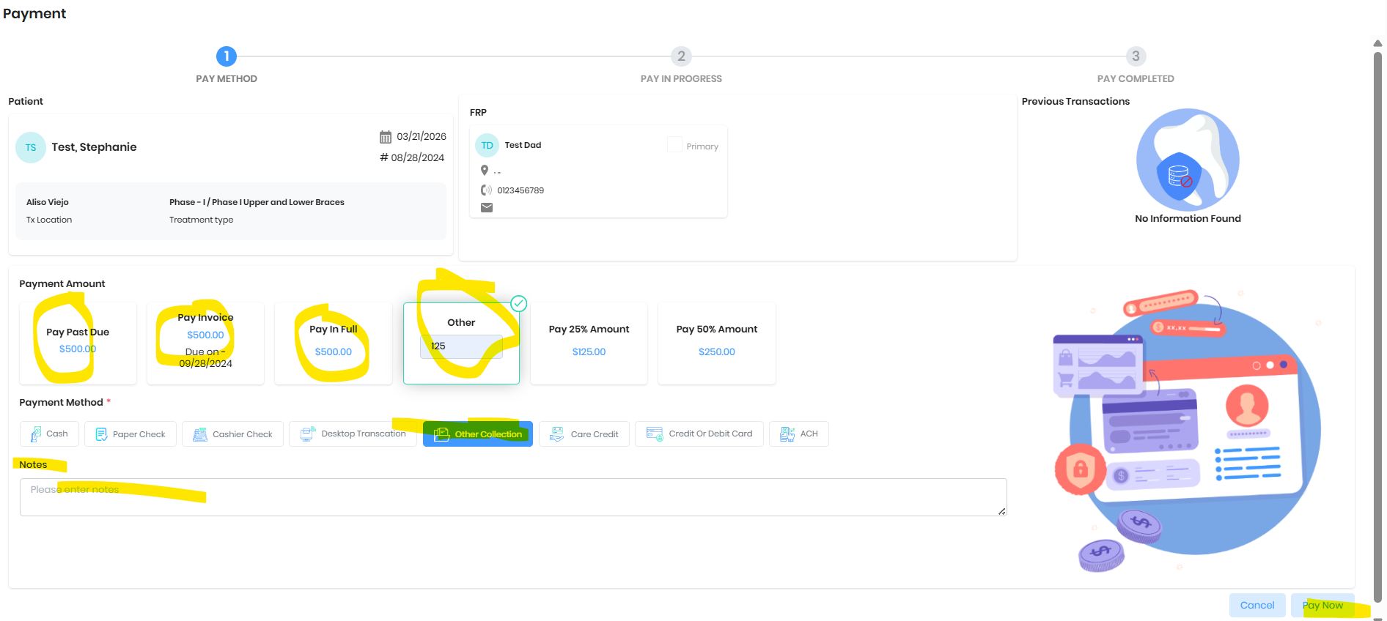Click the location pin icon in FRP
This screenshot has width=1387, height=621.
click(x=485, y=170)
